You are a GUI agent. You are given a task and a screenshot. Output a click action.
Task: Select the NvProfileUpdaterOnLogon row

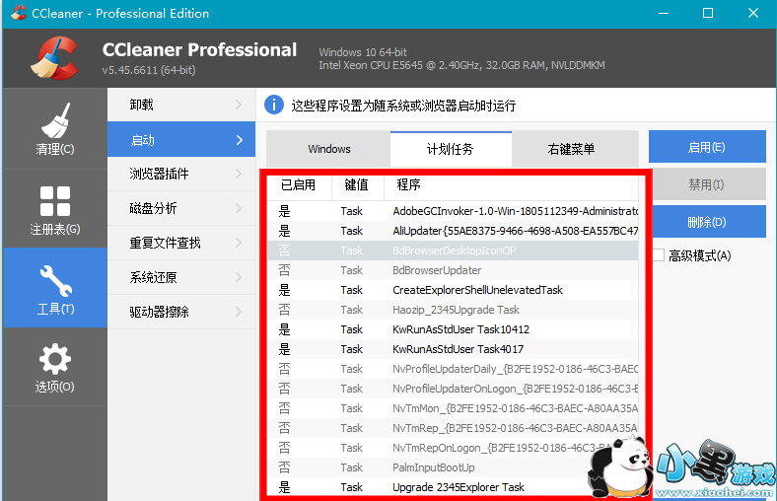[x=453, y=389]
